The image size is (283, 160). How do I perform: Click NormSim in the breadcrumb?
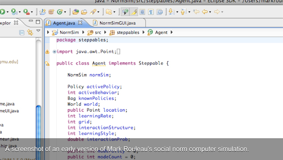pyautogui.click(x=70, y=32)
